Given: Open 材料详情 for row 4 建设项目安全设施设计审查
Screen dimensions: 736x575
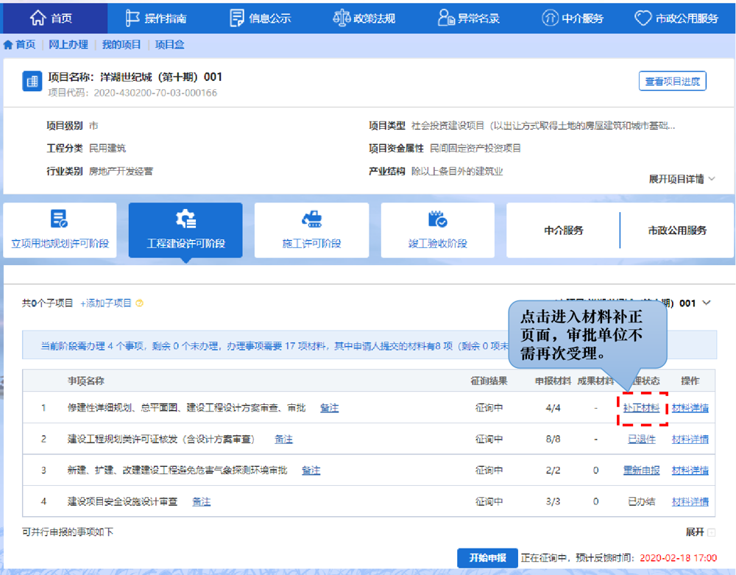Looking at the screenshot, I should [690, 501].
